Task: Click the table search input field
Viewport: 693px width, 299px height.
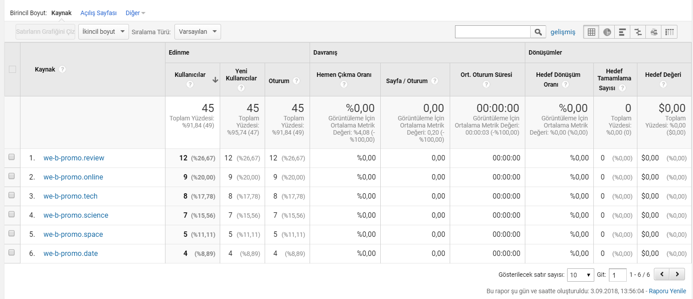Action: tap(493, 32)
